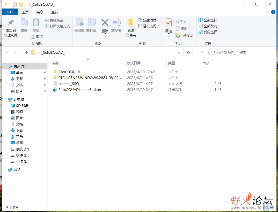Click the Paste (粘贴) ribbon icon
Screen dimensions: 278x212
pos(36,23)
